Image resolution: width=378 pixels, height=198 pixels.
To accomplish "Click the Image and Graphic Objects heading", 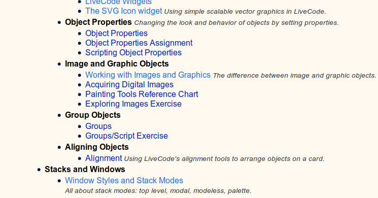I will point(117,64).
